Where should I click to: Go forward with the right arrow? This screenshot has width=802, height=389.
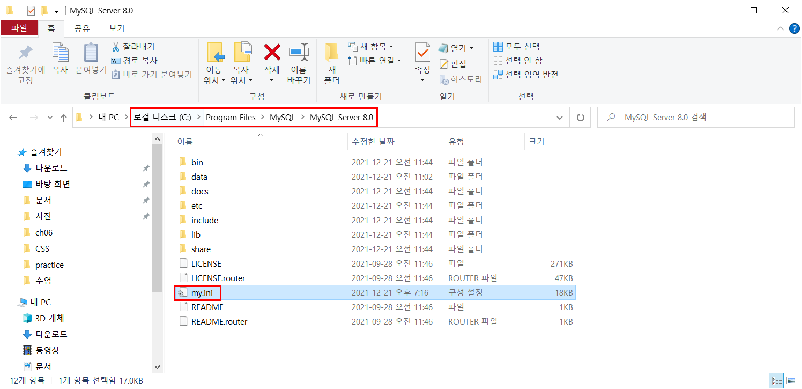[33, 118]
